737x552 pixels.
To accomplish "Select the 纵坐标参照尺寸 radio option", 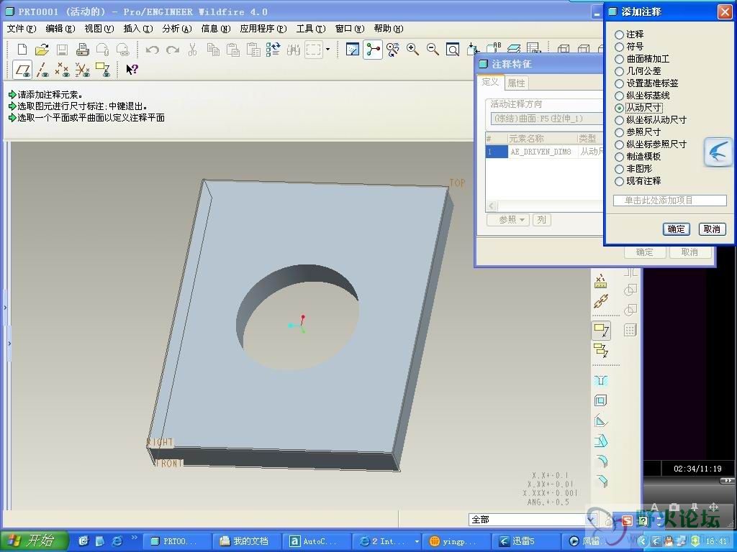I will 620,144.
